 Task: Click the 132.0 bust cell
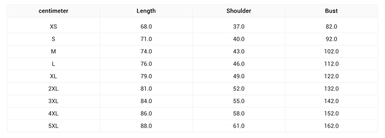tap(331, 89)
